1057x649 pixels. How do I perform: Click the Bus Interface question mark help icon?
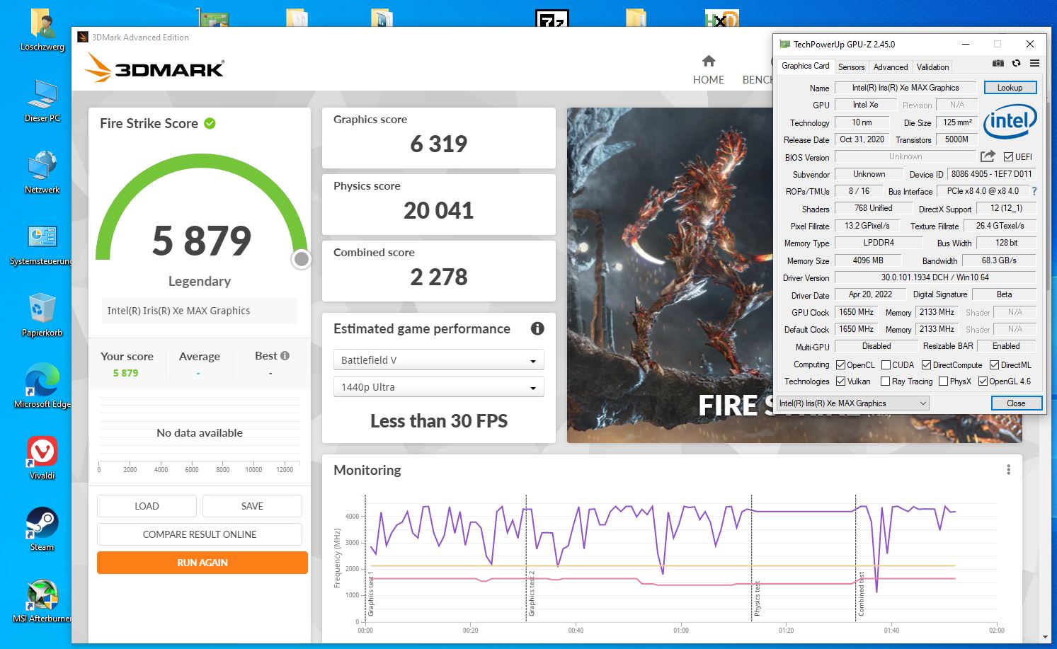coord(1034,191)
